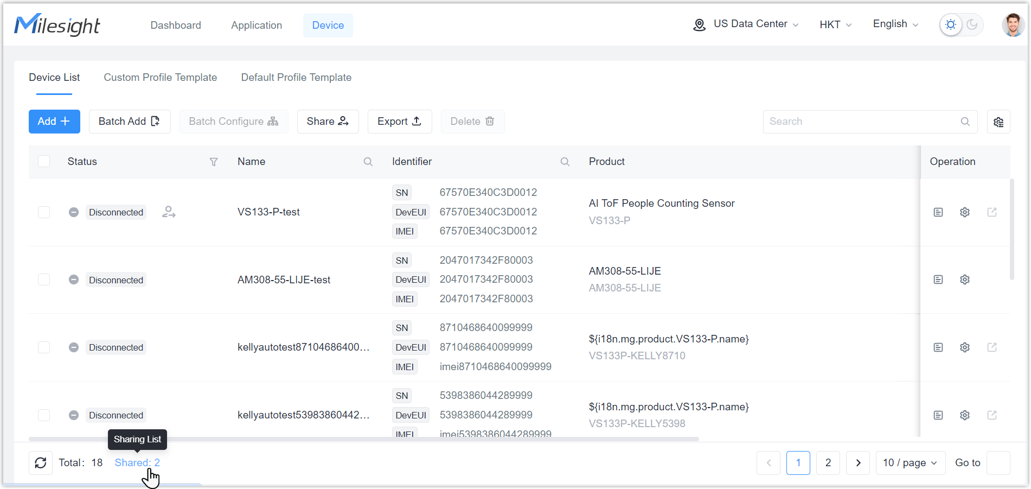The width and height of the screenshot is (1031, 489).
Task: Click the Batch Add button
Action: [130, 122]
